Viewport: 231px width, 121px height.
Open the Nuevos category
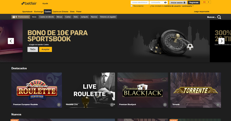pyautogui.click(x=94, y=17)
